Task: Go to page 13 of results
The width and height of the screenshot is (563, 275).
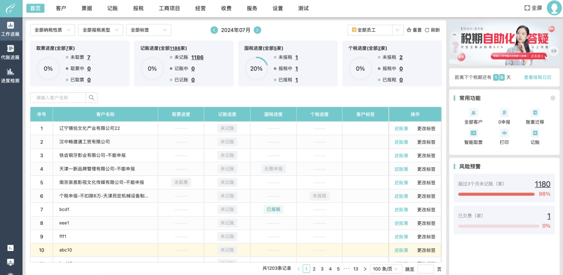Action: coord(356,269)
